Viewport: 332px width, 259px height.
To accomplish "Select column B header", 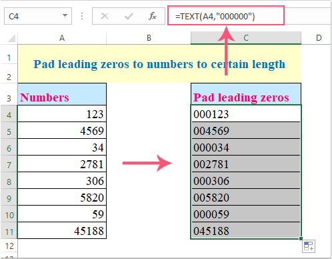I will coord(149,38).
